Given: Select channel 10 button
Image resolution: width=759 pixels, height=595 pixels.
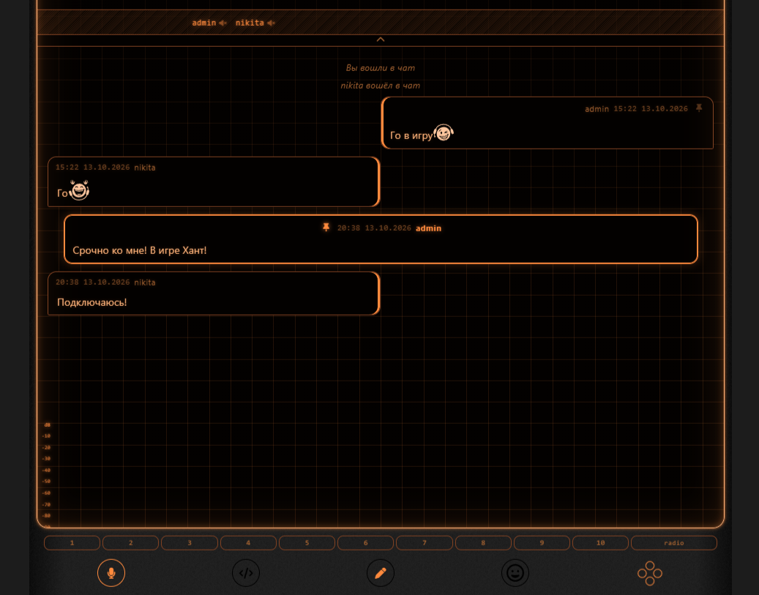Looking at the screenshot, I should tap(600, 543).
